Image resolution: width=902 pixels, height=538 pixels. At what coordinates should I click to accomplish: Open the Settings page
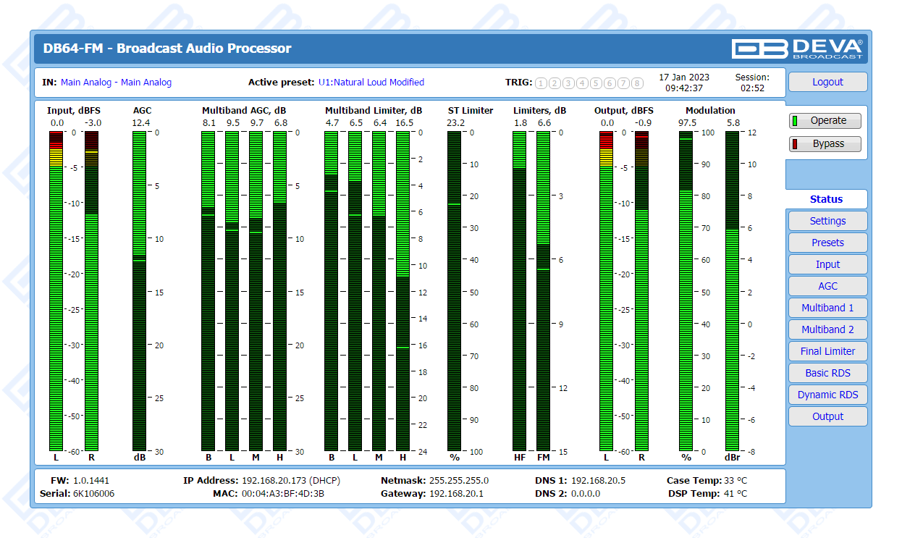[827, 221]
